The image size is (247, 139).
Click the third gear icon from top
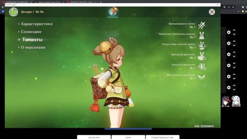(x=229, y=54)
